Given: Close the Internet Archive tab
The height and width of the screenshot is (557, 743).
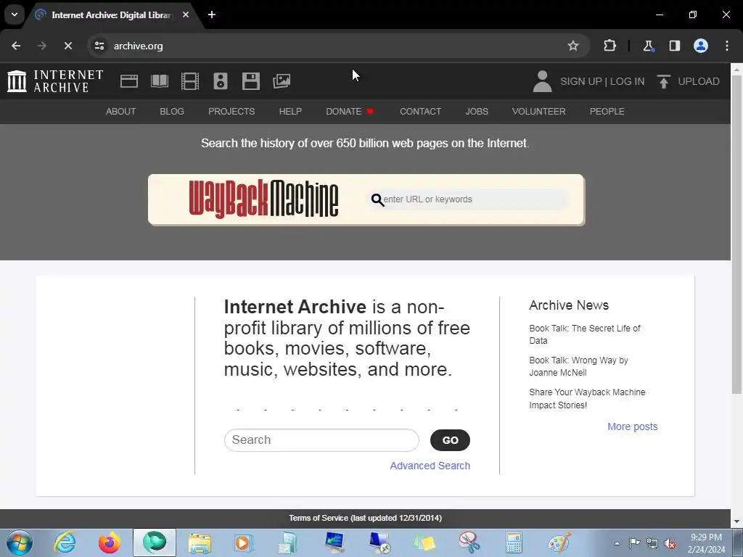Looking at the screenshot, I should coord(186,15).
